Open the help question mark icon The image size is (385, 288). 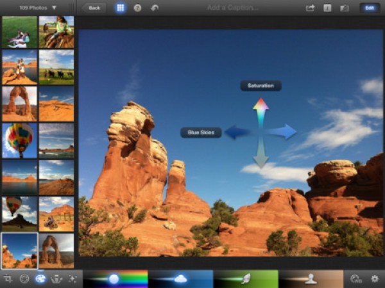click(x=137, y=8)
